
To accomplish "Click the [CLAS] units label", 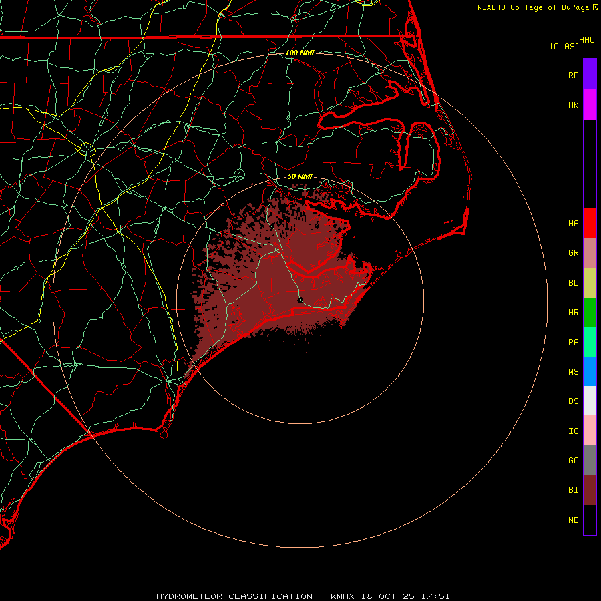I will point(564,46).
